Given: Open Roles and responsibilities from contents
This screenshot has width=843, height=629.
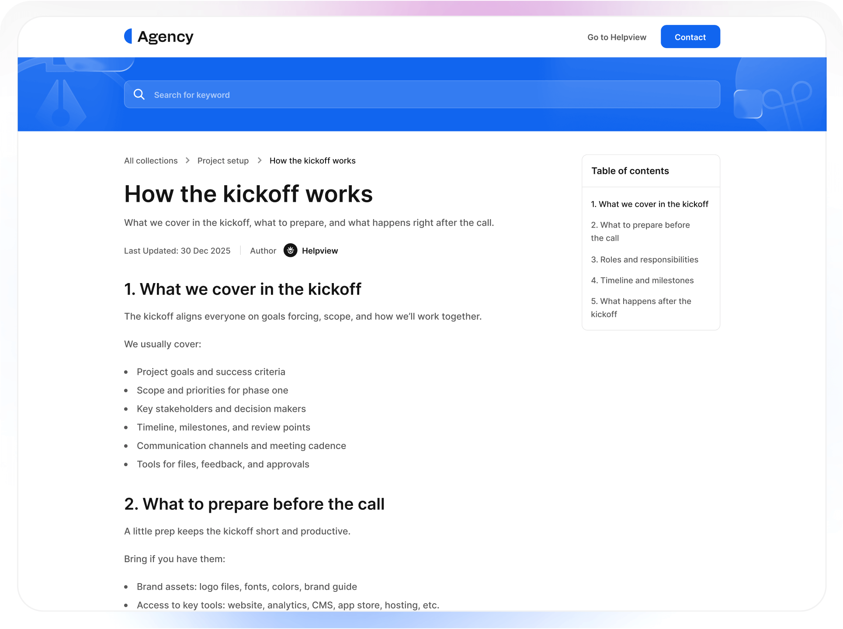Looking at the screenshot, I should coord(645,259).
